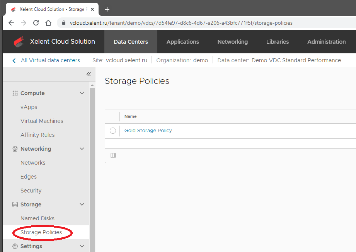Screen dimensions: 356x252
Task: Click the Storage Policies page heading
Action: pyautogui.click(x=137, y=81)
